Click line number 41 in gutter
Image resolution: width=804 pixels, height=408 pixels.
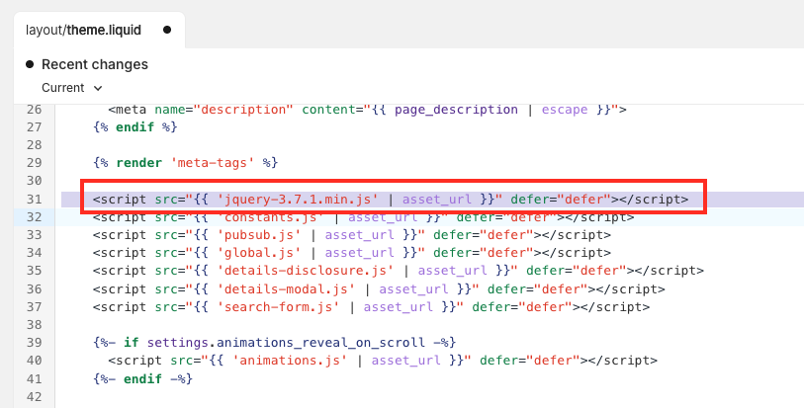[x=34, y=378]
